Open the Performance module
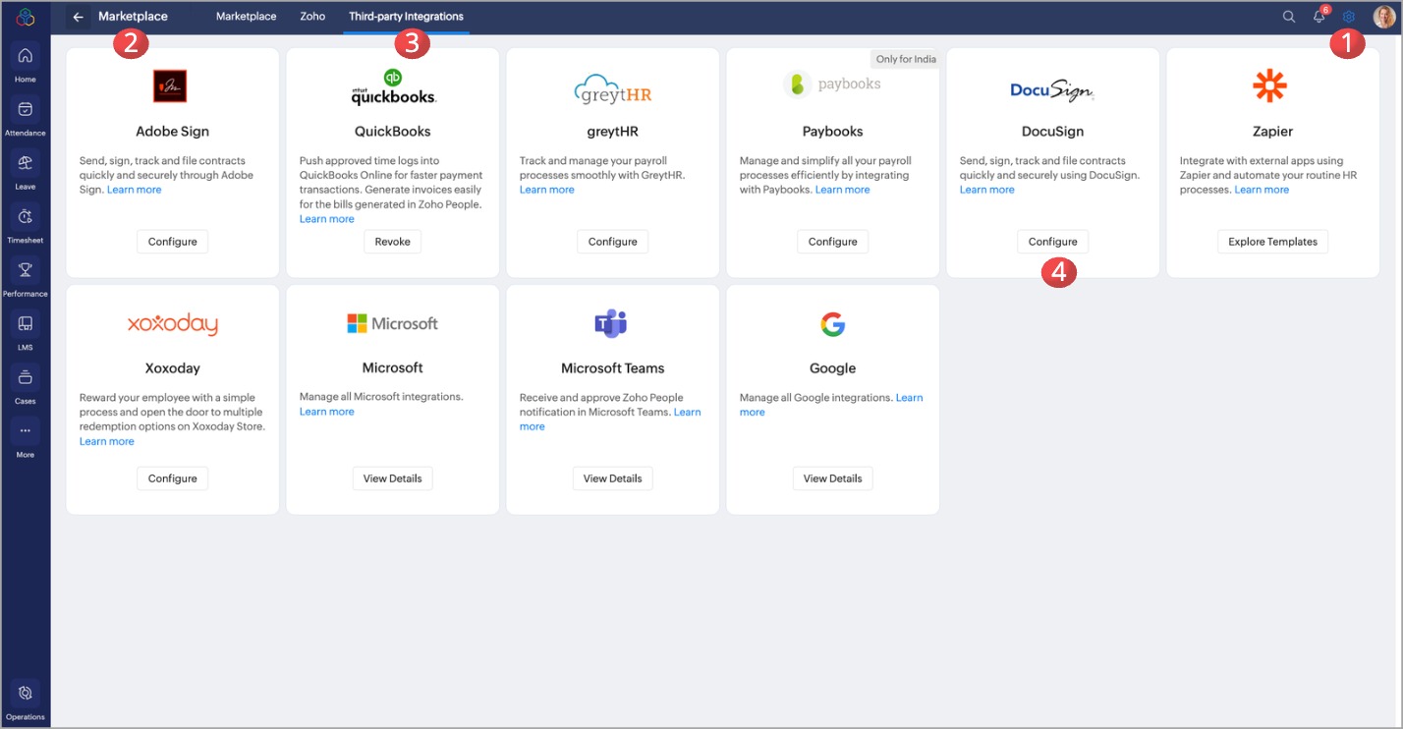The image size is (1403, 729). [26, 276]
